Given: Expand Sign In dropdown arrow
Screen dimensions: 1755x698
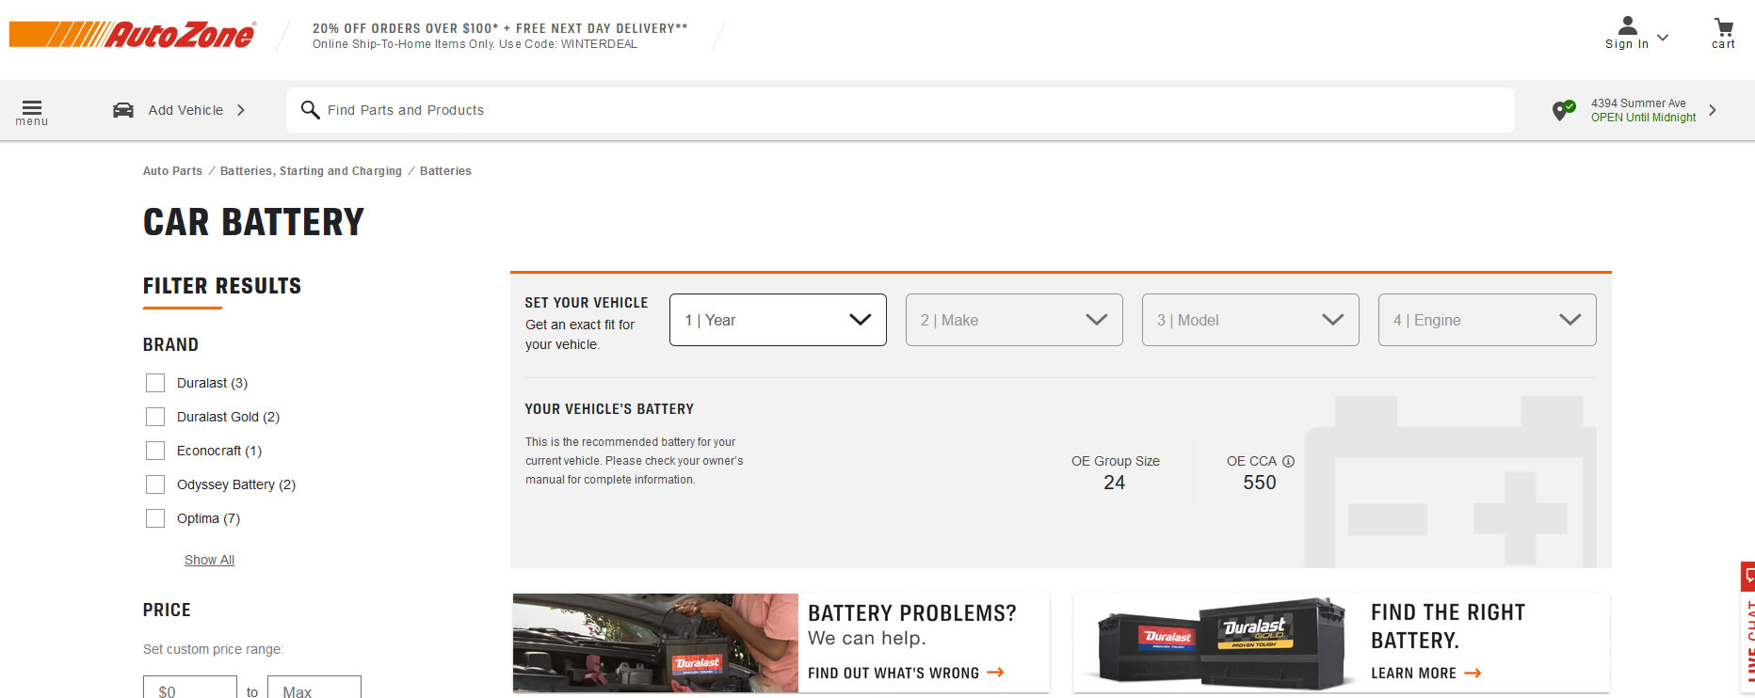Looking at the screenshot, I should click(x=1663, y=38).
